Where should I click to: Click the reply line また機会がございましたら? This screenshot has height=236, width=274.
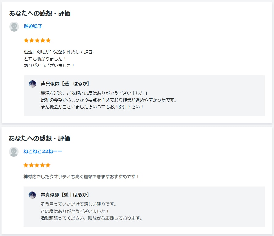point(92,107)
